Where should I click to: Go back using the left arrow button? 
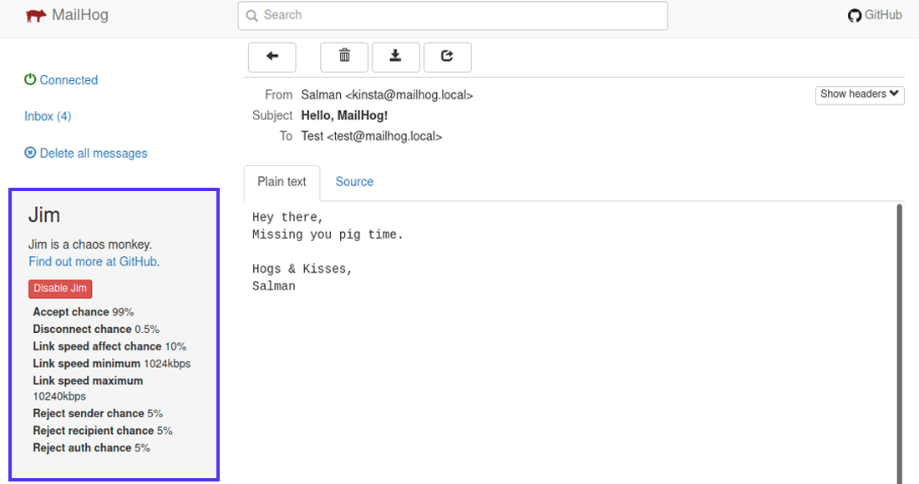click(x=272, y=56)
